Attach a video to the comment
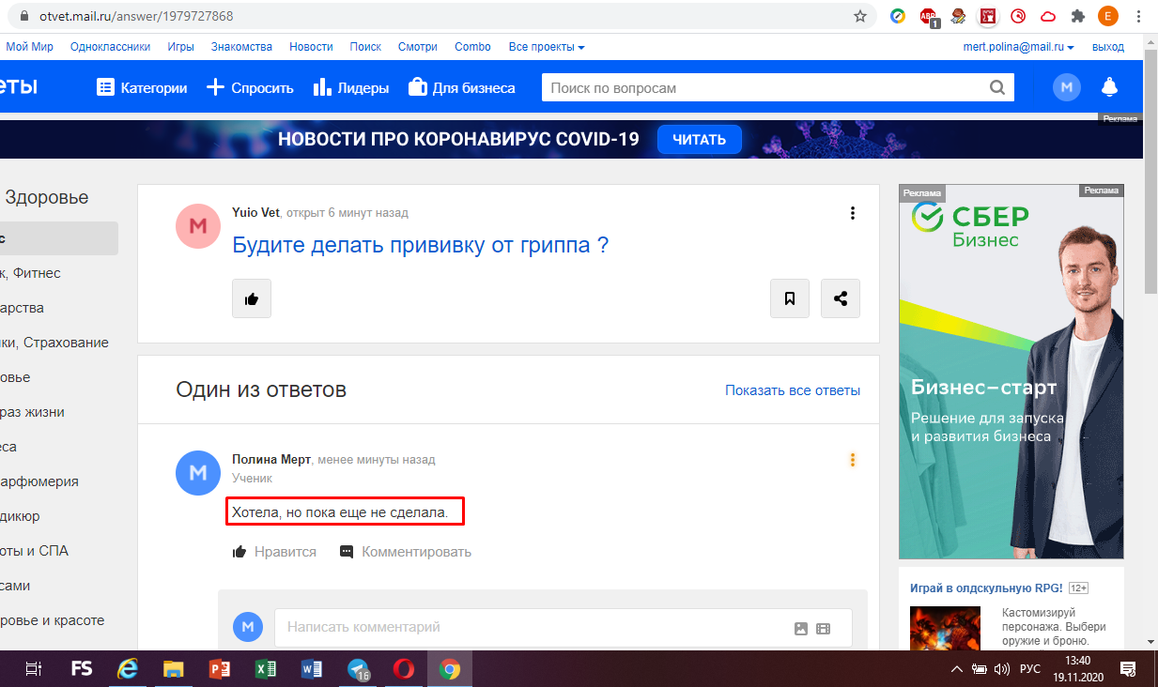 coord(824,628)
